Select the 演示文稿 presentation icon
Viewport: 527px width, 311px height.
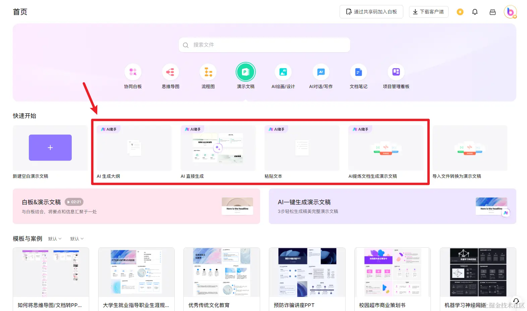246,72
